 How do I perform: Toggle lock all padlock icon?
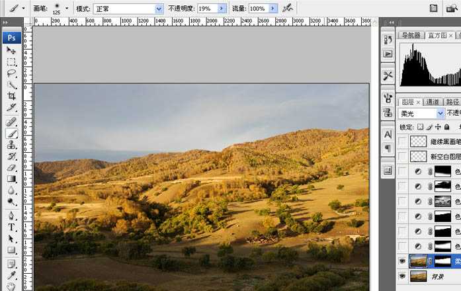coord(446,127)
